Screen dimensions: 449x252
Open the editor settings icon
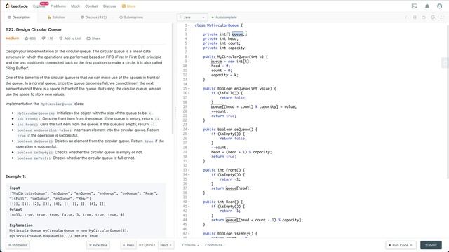[433, 17]
